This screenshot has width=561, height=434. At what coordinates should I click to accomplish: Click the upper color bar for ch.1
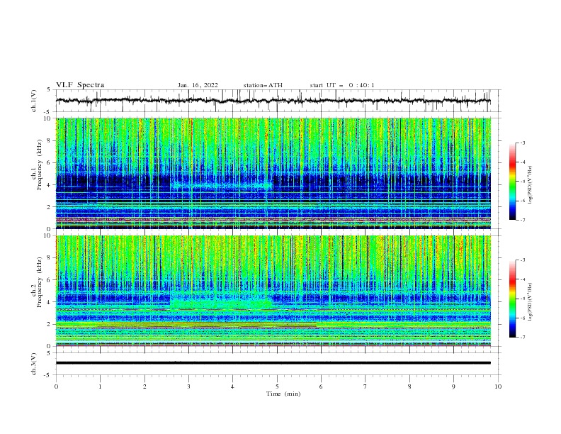tap(512, 181)
